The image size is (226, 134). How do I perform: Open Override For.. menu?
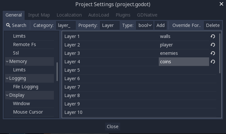coord(186,25)
